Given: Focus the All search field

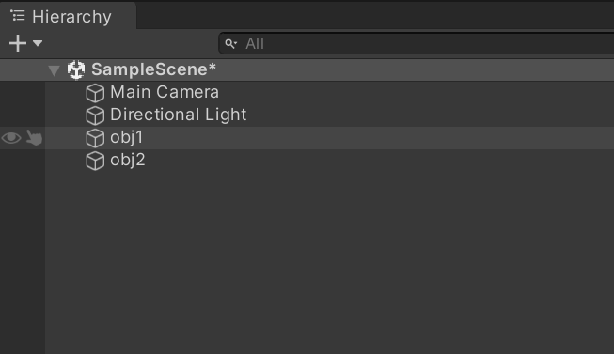Looking at the screenshot, I should (x=417, y=43).
